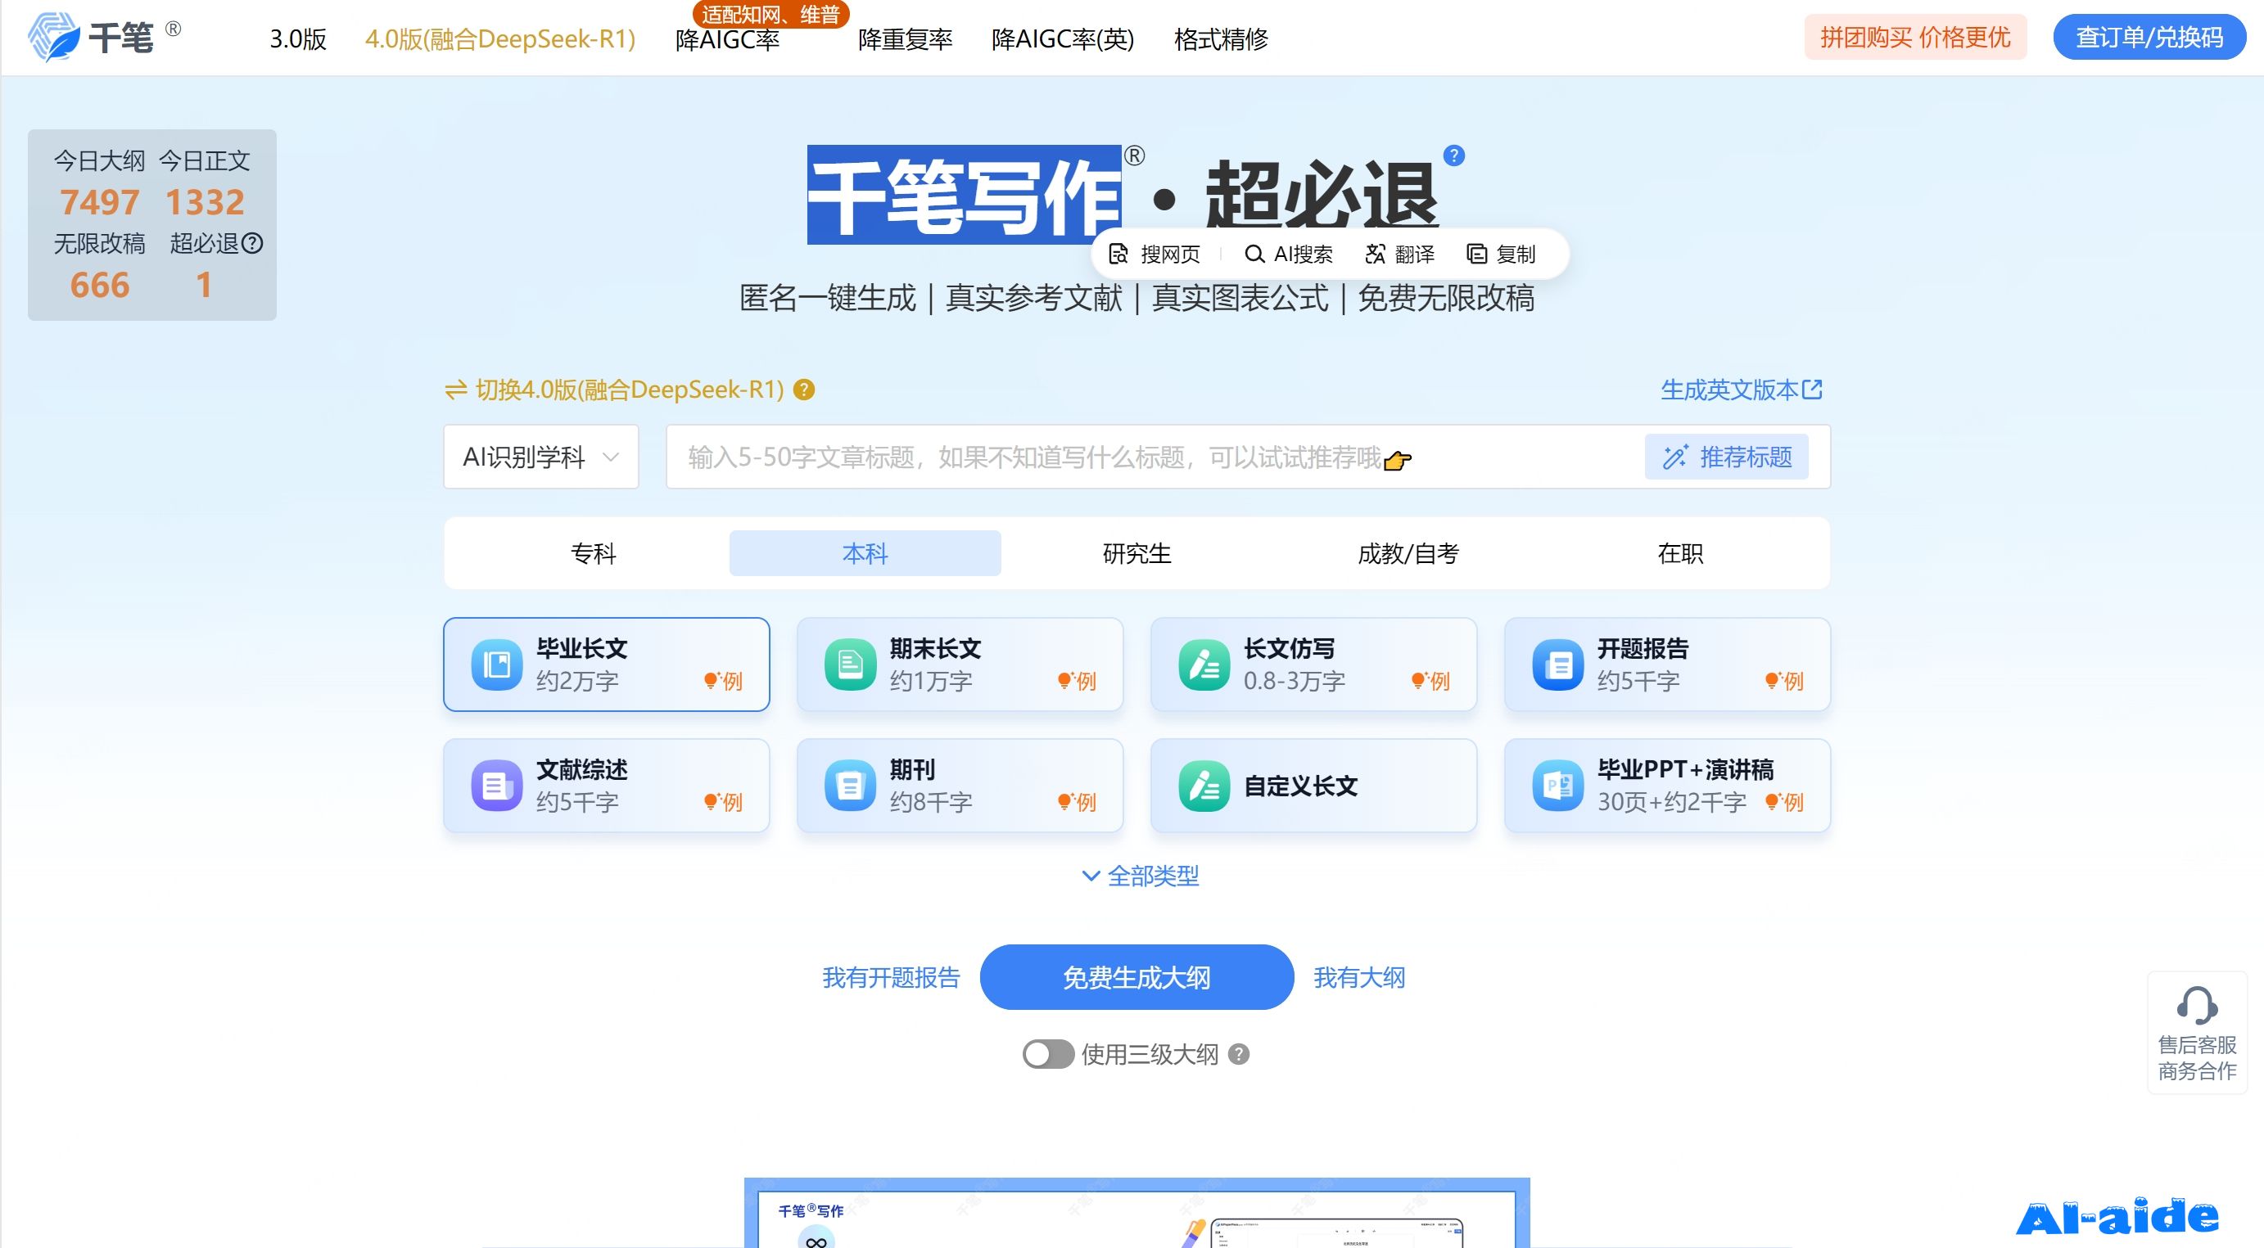Click the 查订单/兑换码 button

pyautogui.click(x=2149, y=37)
